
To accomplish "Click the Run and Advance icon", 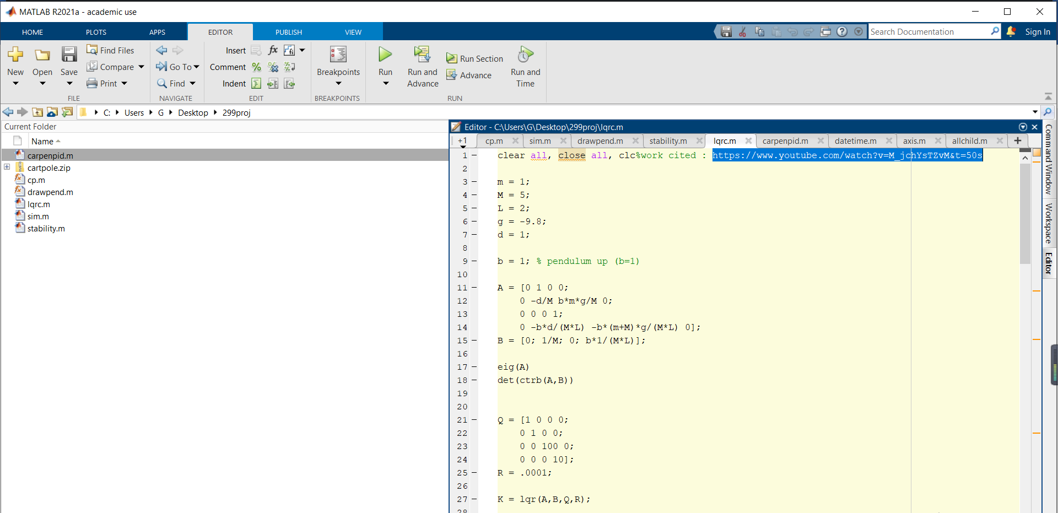I will pos(422,55).
